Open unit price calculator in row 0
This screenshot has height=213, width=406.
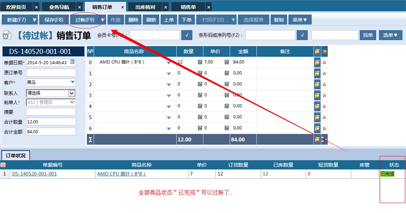226,62
